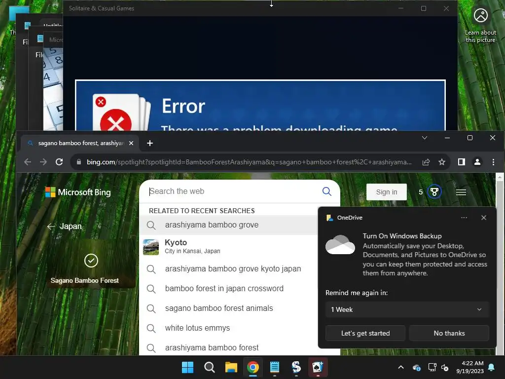Click the Bing search magnifier icon

coord(326,191)
